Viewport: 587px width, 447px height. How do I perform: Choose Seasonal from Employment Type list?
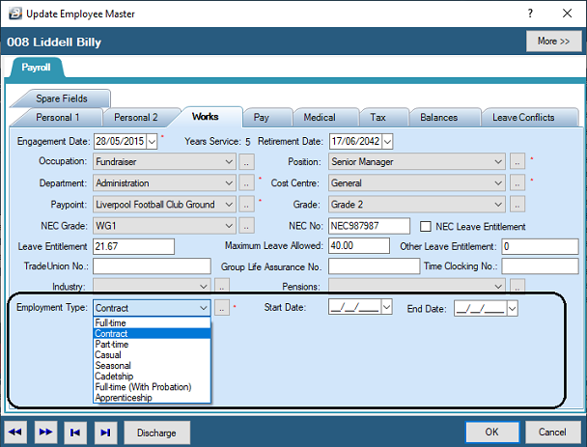coord(152,365)
